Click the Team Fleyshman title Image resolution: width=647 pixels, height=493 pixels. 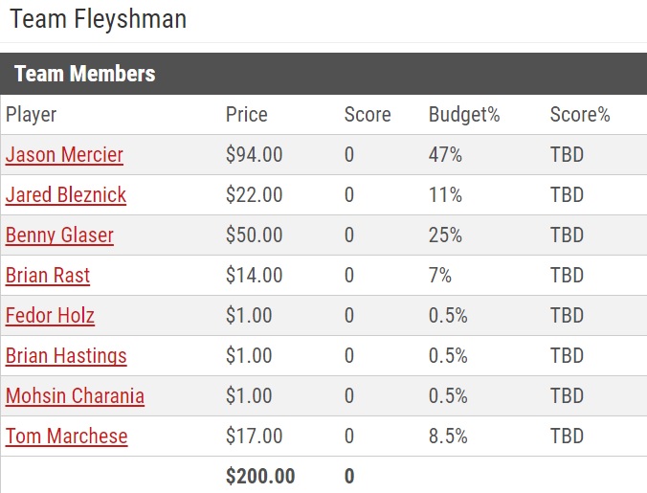[99, 19]
